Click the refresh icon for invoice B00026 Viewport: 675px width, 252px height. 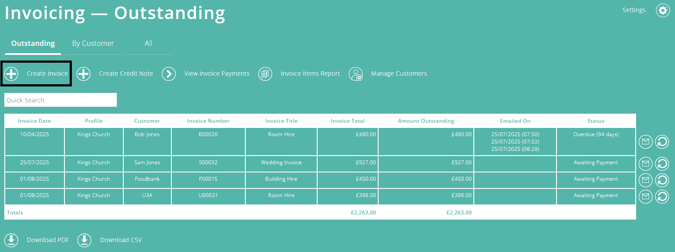(x=662, y=141)
